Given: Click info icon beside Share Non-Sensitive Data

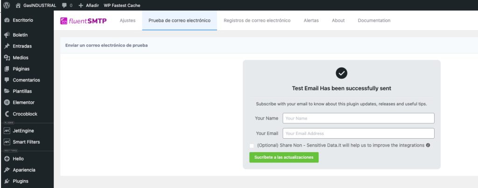Looking at the screenshot, I should coord(428,145).
